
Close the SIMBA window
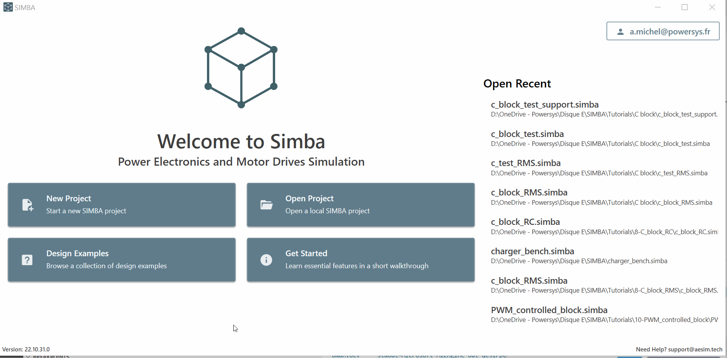(x=712, y=7)
